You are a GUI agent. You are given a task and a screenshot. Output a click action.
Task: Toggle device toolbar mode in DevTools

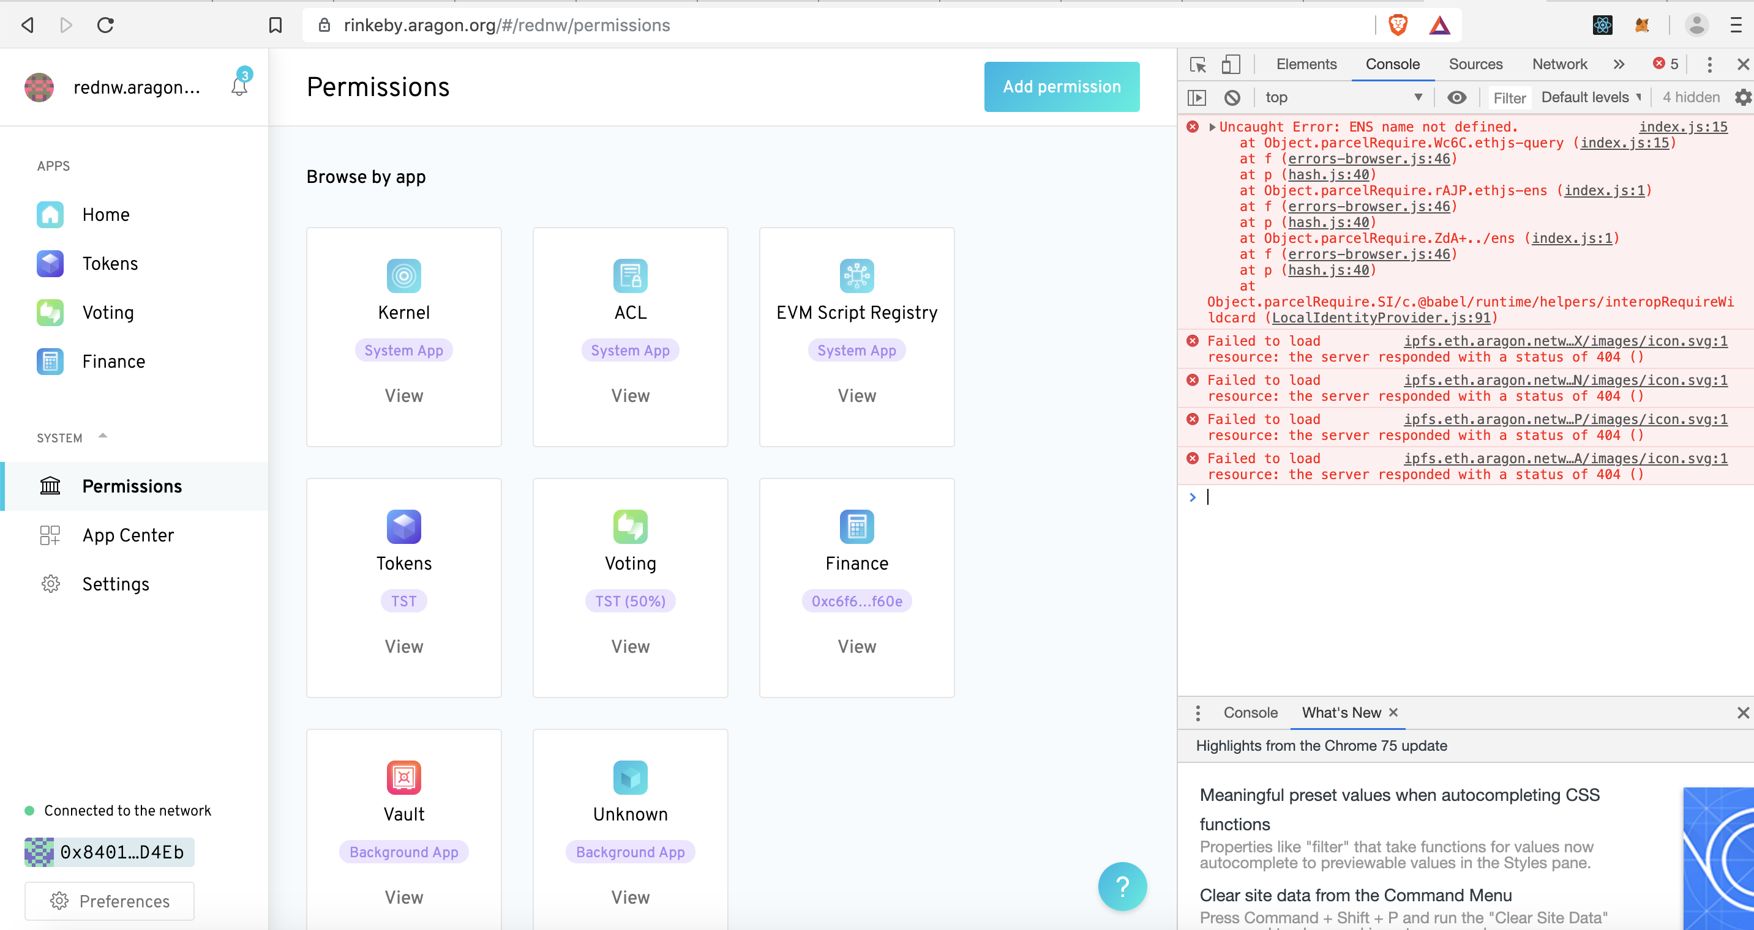click(1230, 63)
